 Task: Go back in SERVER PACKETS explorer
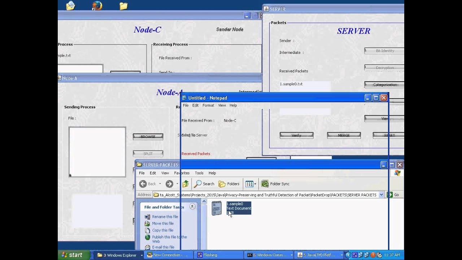click(148, 184)
